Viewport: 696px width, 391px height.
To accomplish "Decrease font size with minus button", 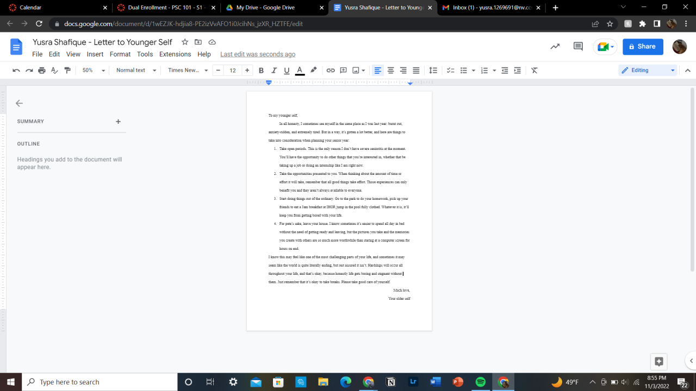I will pyautogui.click(x=219, y=70).
